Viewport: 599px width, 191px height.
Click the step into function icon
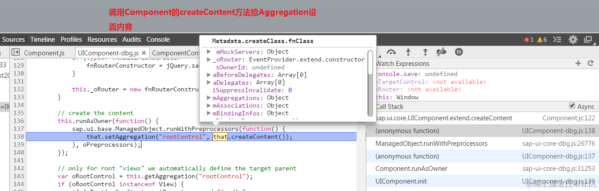408,52
